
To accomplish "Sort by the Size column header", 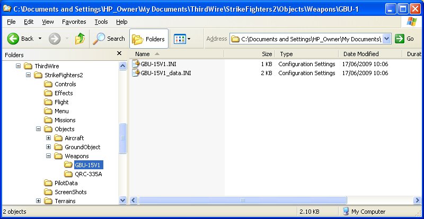I will [249, 54].
